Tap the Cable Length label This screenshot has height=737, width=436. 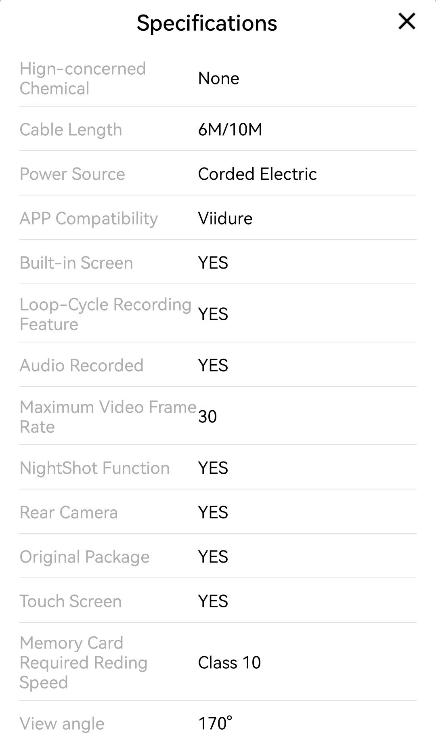71,130
